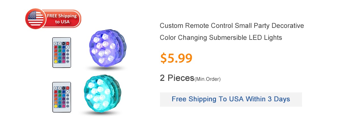341x128 pixels.
Task: Click the red FREE Shipping to USA badge
Action: (x=62, y=19)
